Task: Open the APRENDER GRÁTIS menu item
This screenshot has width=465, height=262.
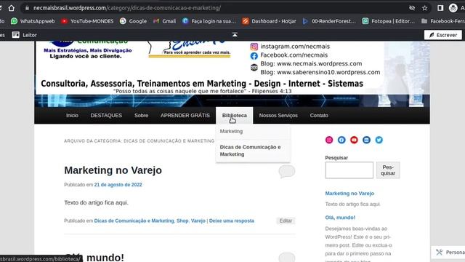Action: 185,115
